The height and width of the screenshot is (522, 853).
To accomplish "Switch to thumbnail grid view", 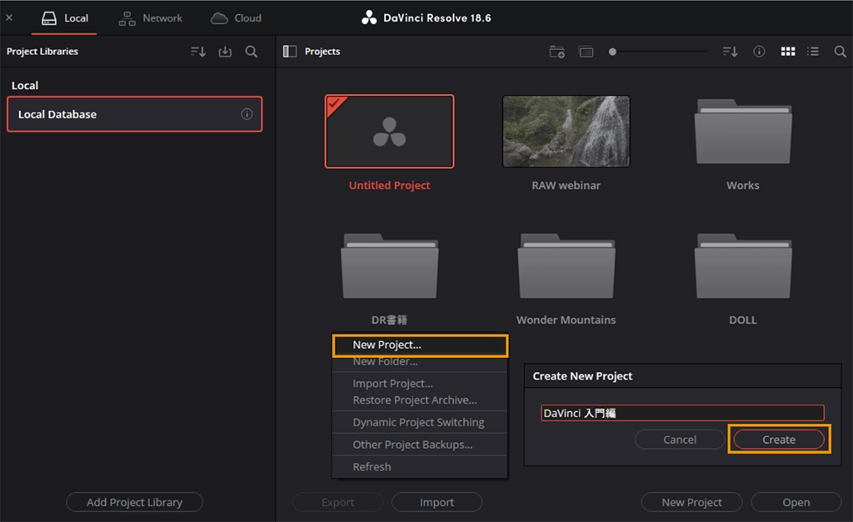I will coord(788,51).
